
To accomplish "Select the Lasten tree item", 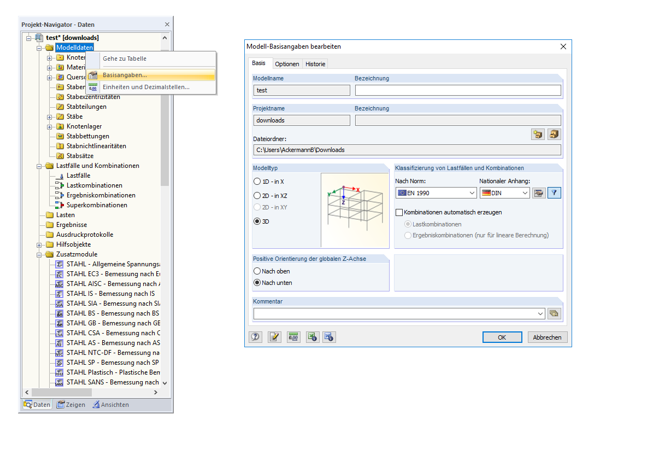I will click(x=66, y=215).
